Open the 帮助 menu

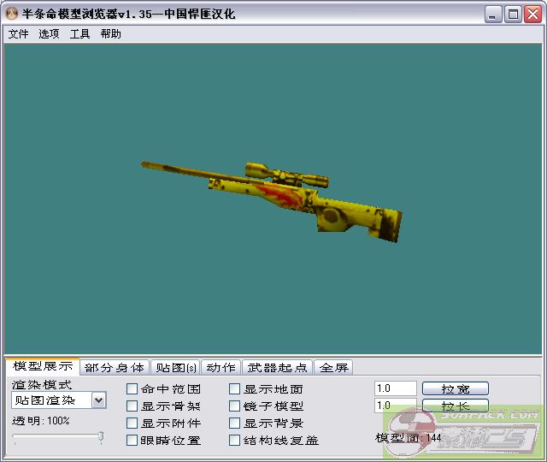click(110, 34)
